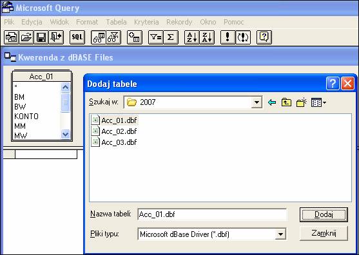The width and height of the screenshot is (359, 255).
Task: Click the Help question-mark toolbar icon
Action: [x=264, y=37]
